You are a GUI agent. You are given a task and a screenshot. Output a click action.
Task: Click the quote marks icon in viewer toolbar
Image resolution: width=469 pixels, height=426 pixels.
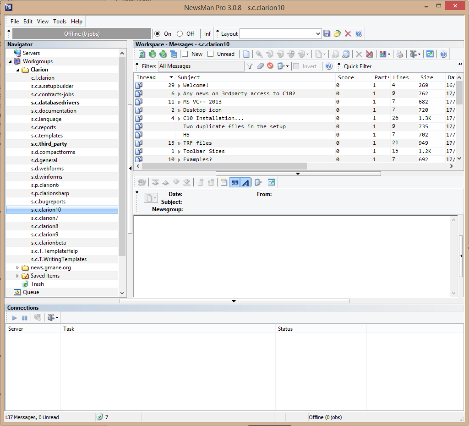[235, 182]
